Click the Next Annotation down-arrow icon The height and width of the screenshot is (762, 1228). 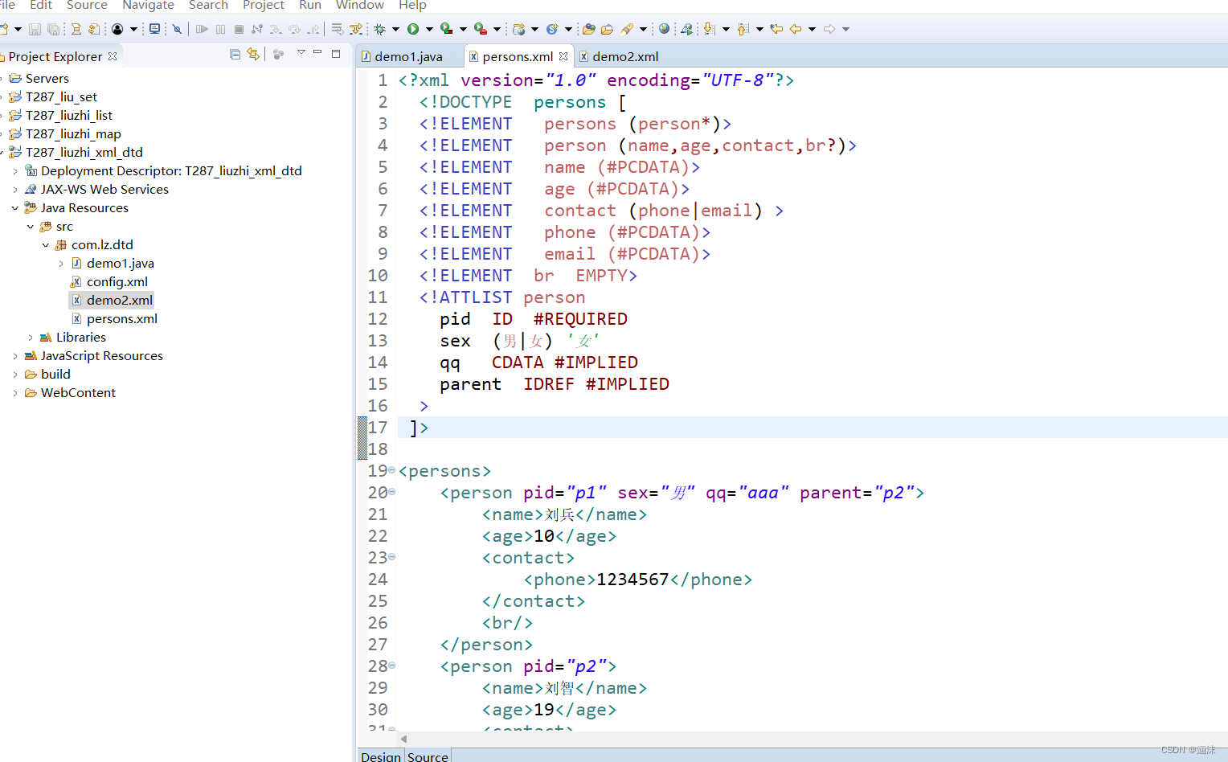coord(709,29)
